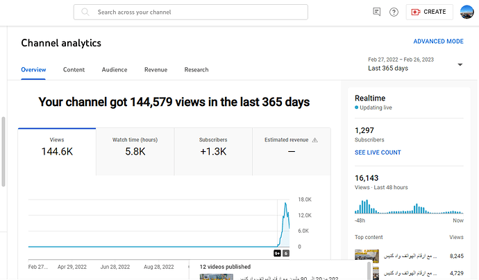This screenshot has width=479, height=280.
Task: Click the Jun 28, 2022 axis label
Action: pyautogui.click(x=115, y=267)
